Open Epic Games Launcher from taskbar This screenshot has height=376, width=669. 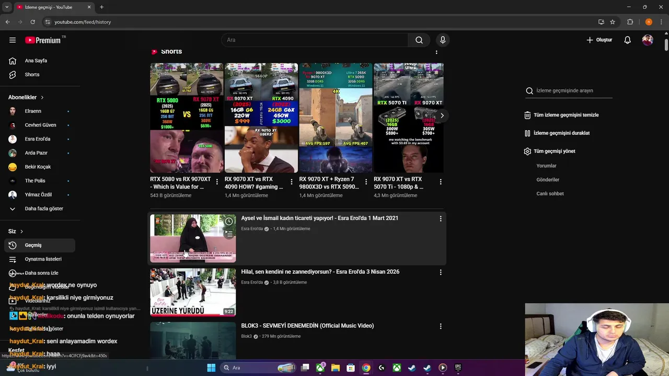(458, 368)
